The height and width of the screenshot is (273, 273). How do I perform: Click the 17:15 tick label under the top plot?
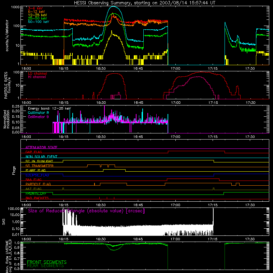(213, 69)
